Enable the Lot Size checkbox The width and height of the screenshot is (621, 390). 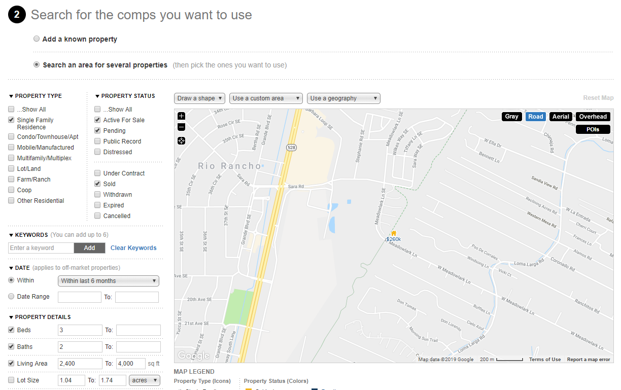(x=12, y=380)
